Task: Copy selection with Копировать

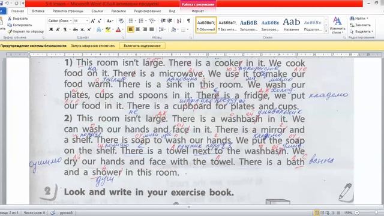Action: coord(20,25)
